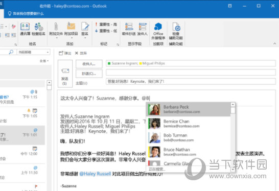Click the bell reminder icon at 1:05 message
The image size is (279, 191).
click(x=29, y=111)
